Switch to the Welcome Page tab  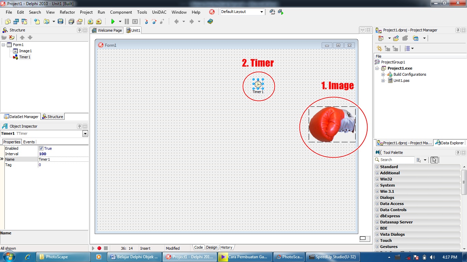click(107, 30)
